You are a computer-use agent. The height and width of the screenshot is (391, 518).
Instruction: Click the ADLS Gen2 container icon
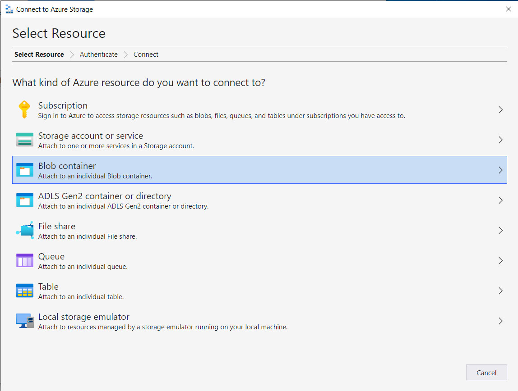coord(25,200)
